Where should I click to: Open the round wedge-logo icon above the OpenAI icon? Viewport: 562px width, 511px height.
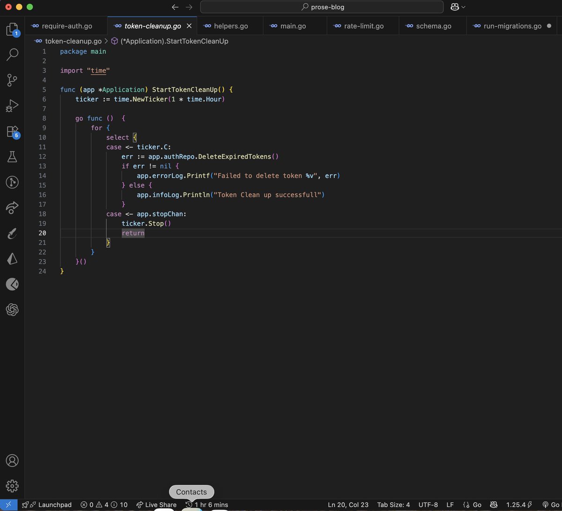point(12,284)
